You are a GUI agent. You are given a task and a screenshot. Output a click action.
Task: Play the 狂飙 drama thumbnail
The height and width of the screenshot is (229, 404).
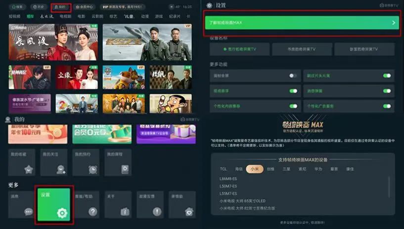(171, 77)
